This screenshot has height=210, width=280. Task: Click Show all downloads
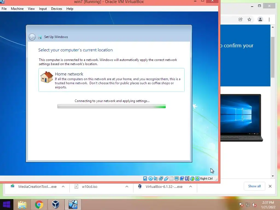click(x=254, y=186)
